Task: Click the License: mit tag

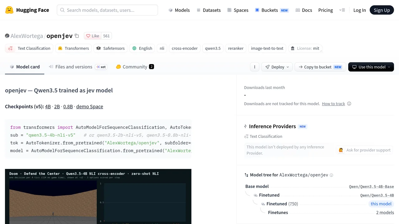Action: pos(305,48)
